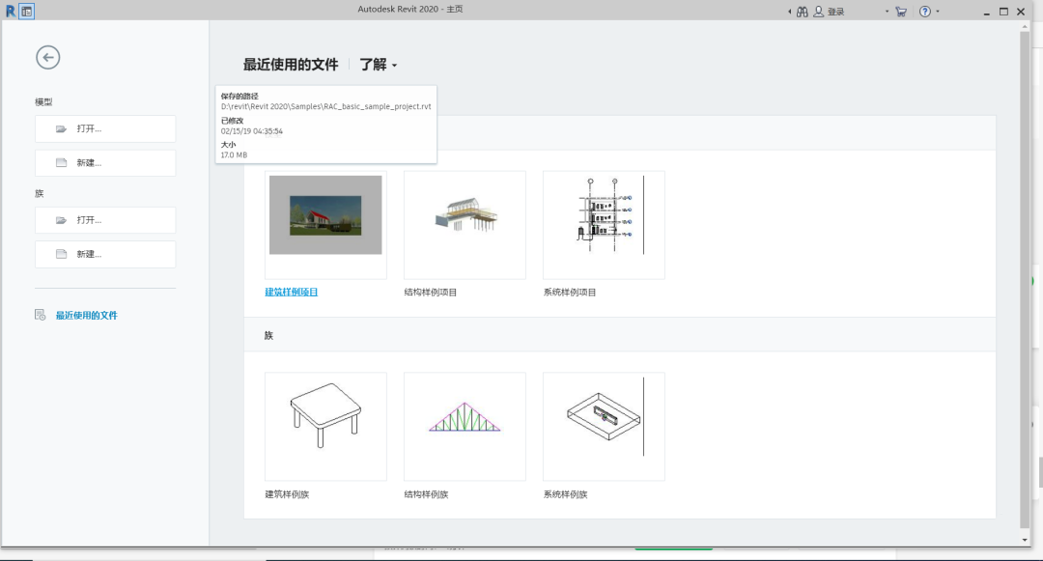The height and width of the screenshot is (561, 1043).
Task: Click the file path text in the tooltip
Action: pyautogui.click(x=326, y=106)
